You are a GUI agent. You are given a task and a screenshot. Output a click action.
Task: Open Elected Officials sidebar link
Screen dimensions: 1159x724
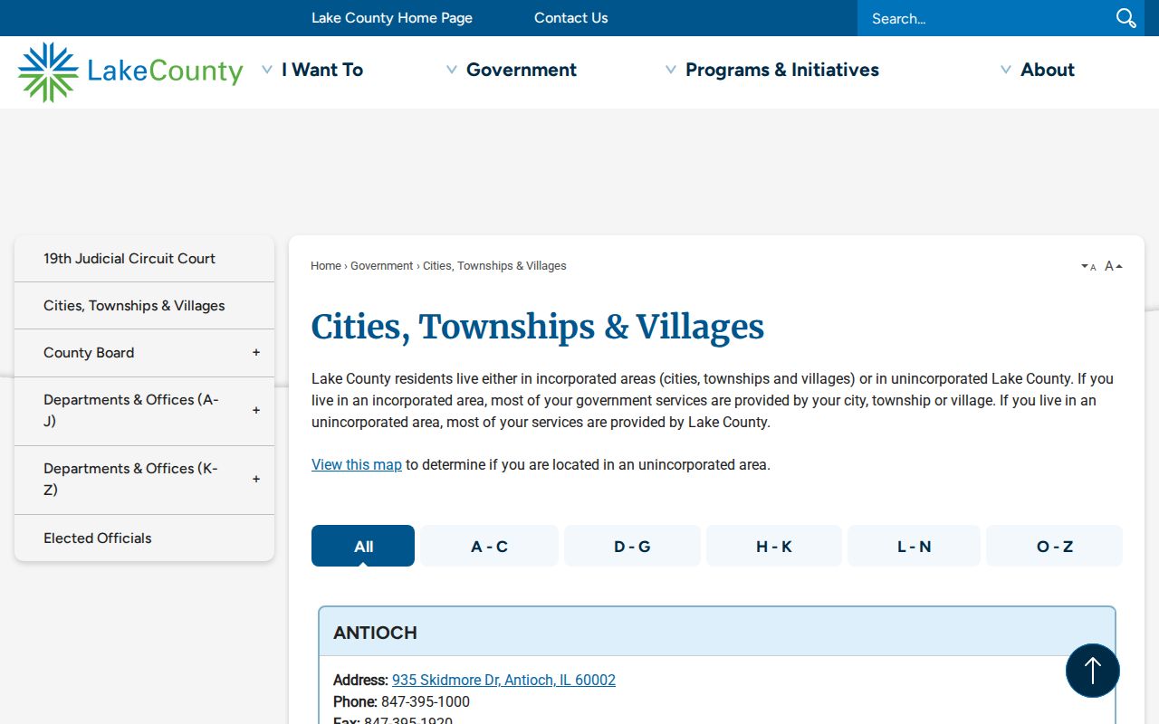[x=144, y=538]
